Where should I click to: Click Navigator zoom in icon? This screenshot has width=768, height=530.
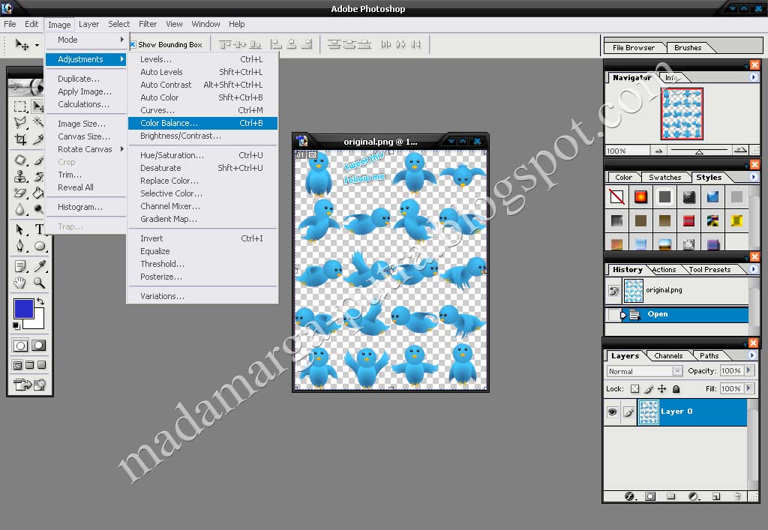click(740, 150)
